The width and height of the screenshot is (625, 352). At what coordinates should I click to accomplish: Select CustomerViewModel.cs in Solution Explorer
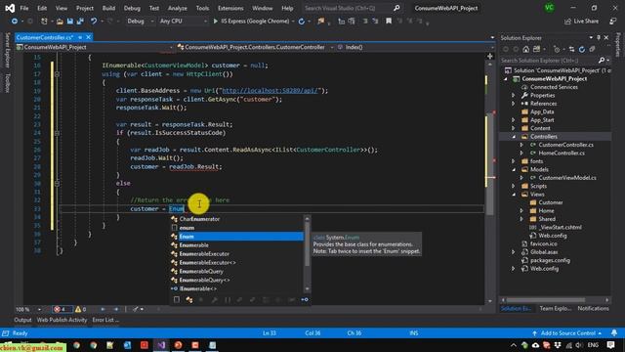[x=567, y=178]
